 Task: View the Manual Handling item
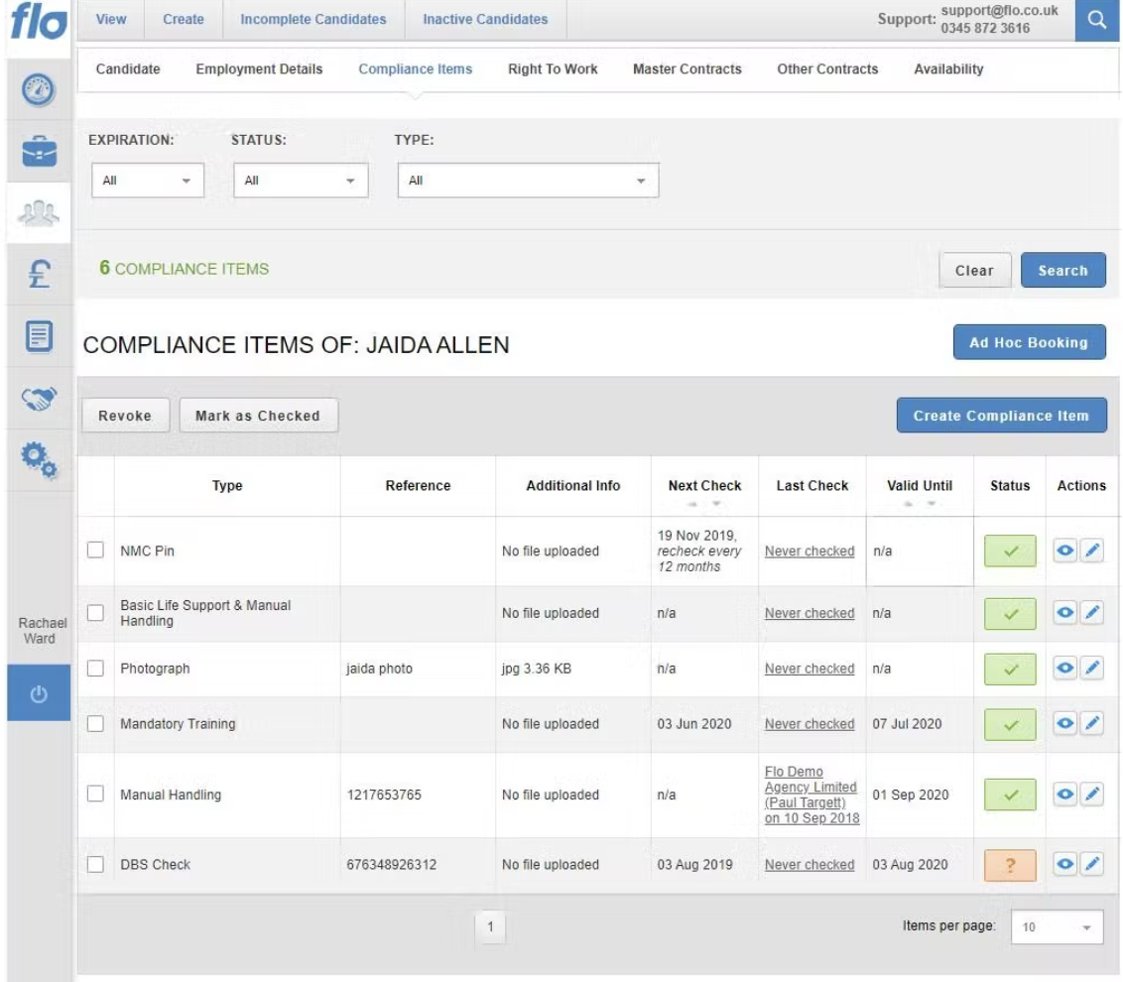click(1065, 794)
